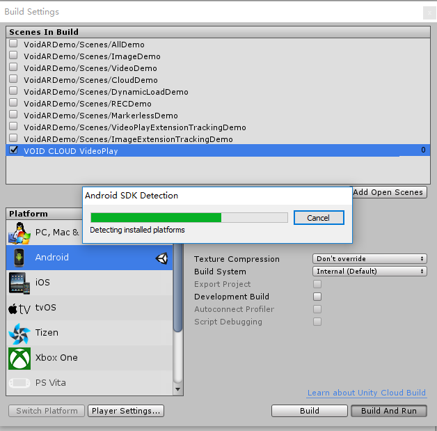Check VideoPlayExtensionTrackingDemo scene box
Viewport: 437px width, 431px height.
pos(13,126)
